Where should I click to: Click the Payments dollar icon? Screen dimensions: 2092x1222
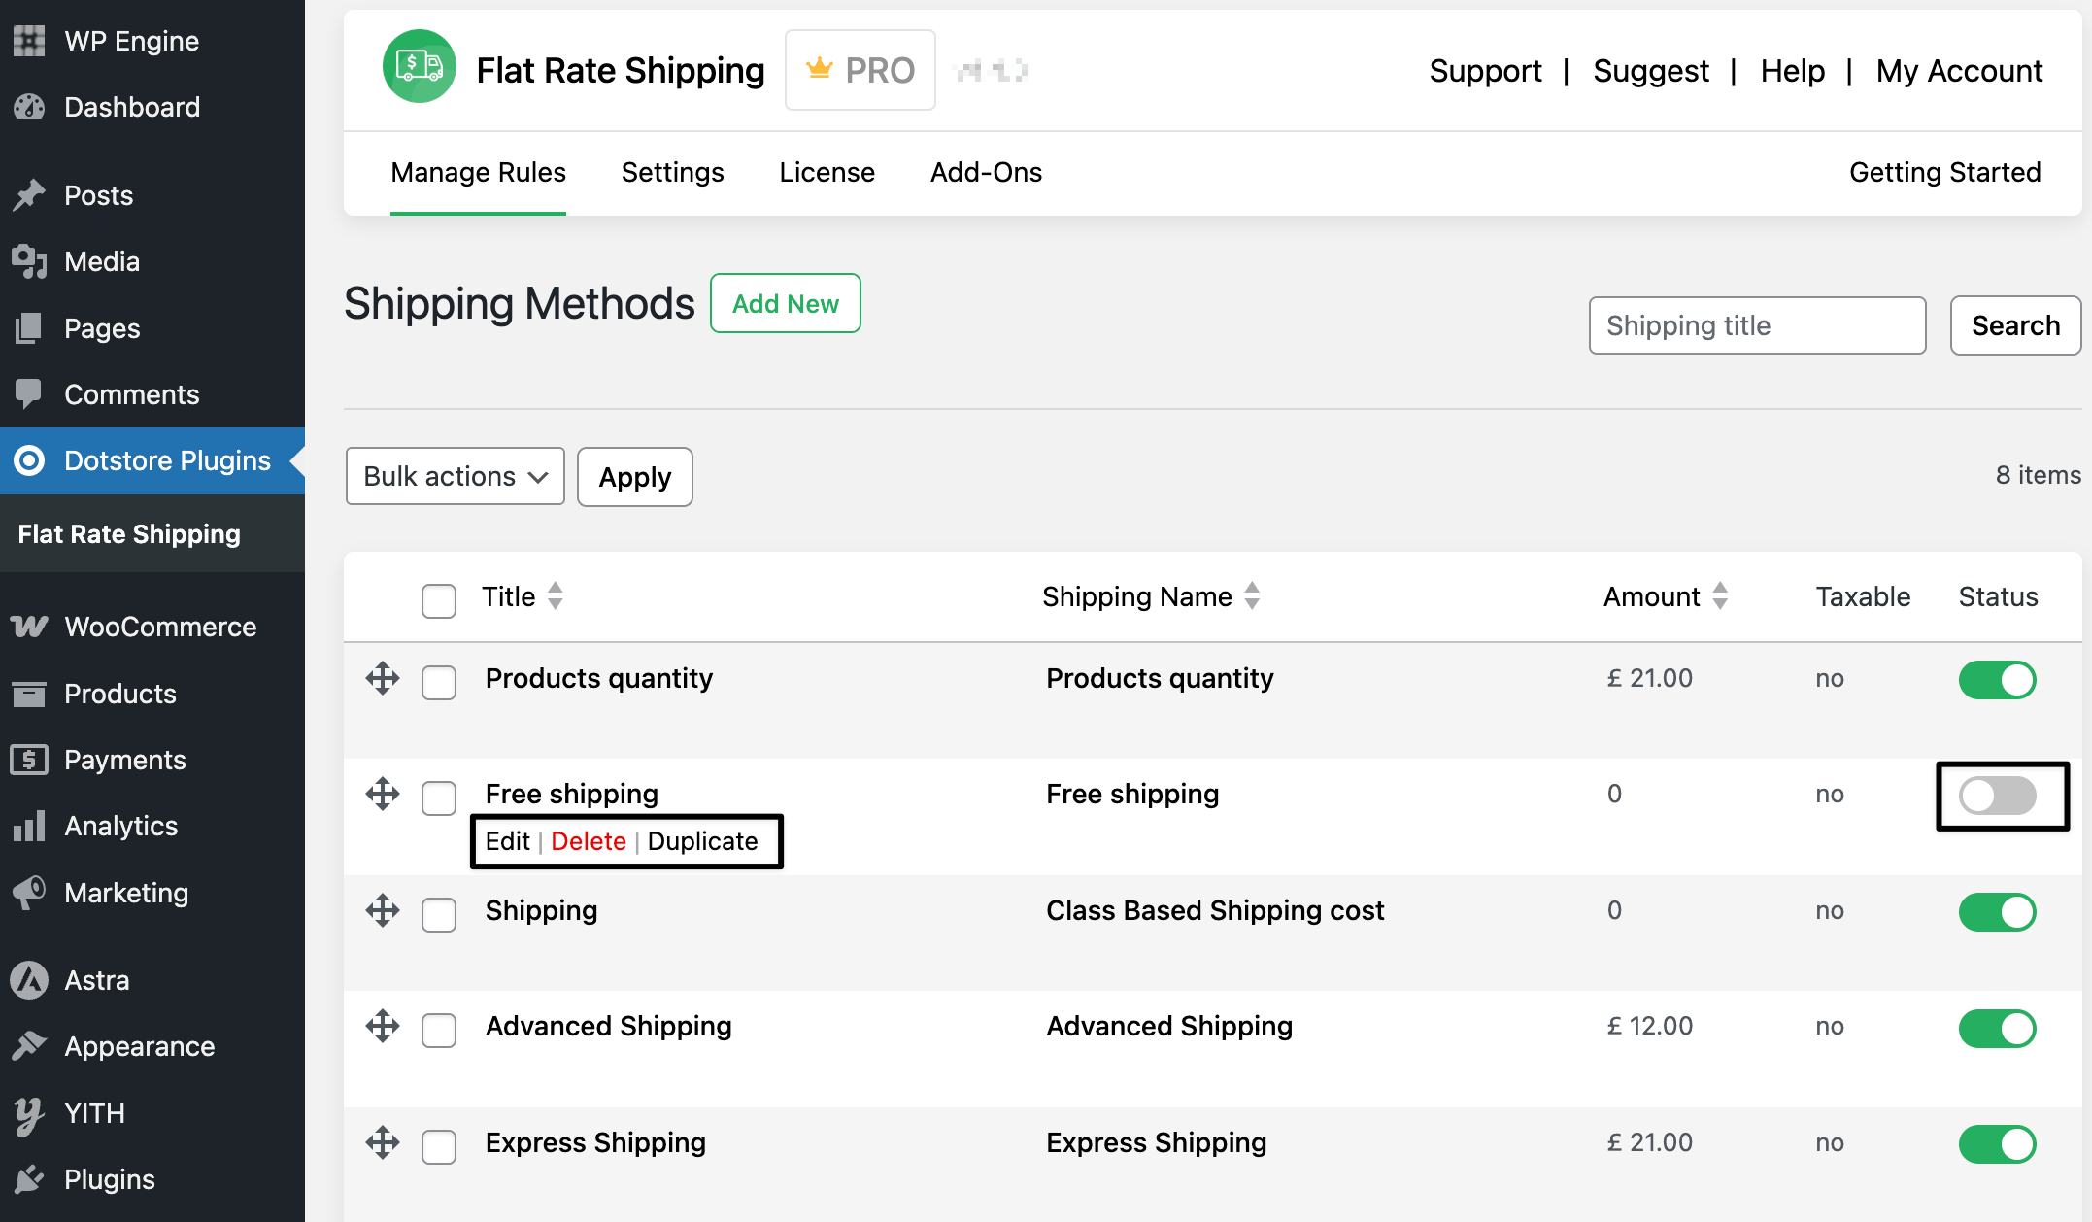pyautogui.click(x=29, y=760)
